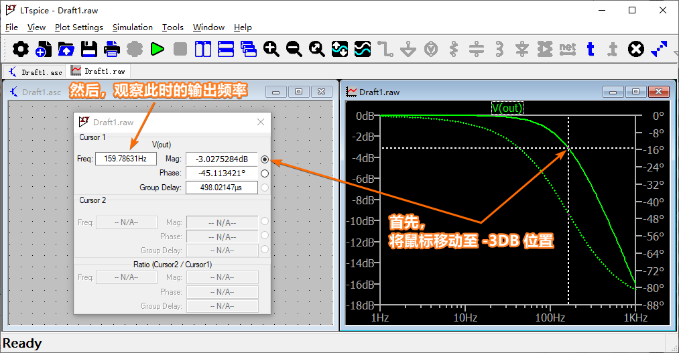Click the blue arrow icon ending toolbar
This screenshot has height=353, width=679.
659,49
